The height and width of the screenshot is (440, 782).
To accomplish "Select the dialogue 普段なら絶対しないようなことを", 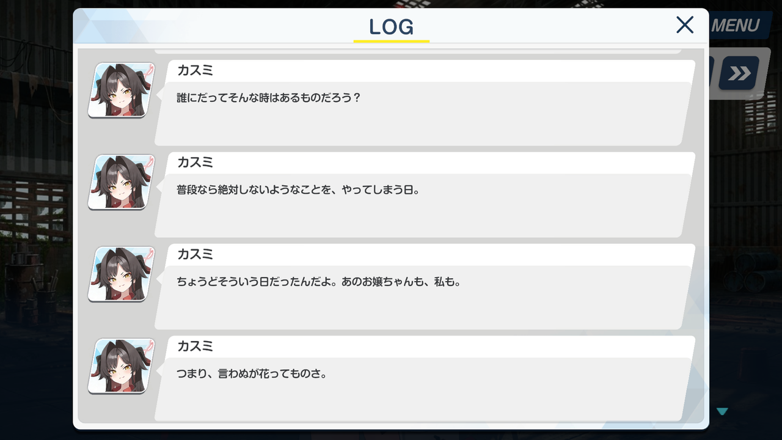I will point(297,190).
